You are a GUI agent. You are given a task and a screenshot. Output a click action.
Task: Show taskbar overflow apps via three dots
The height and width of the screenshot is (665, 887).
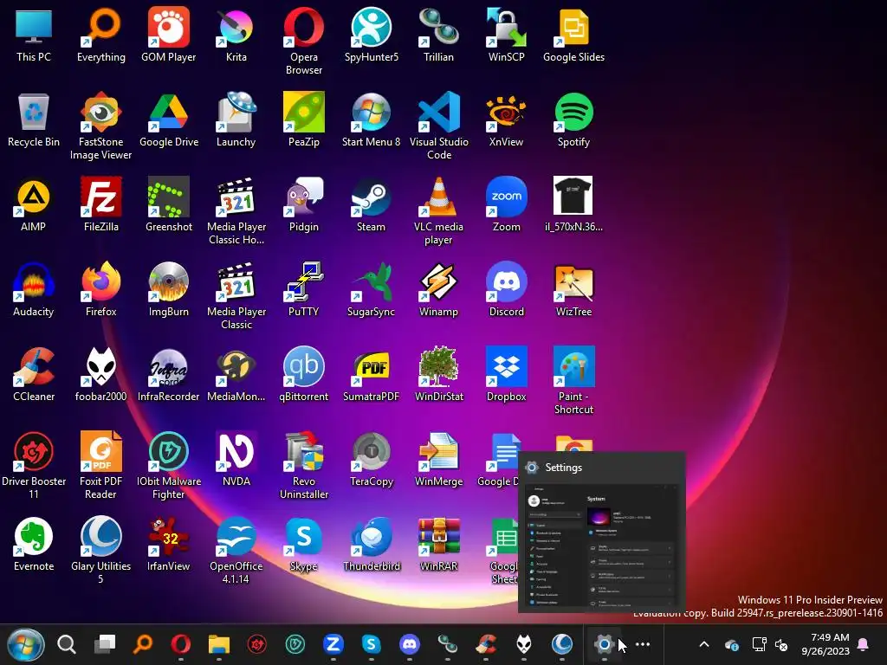tap(643, 644)
